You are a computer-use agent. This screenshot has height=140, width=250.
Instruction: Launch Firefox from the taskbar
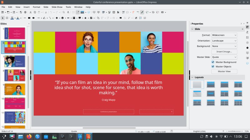tap(29, 136)
